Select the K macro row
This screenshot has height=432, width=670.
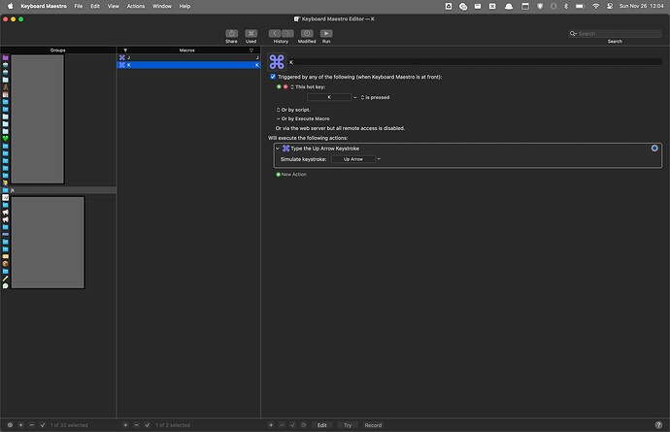(188, 65)
